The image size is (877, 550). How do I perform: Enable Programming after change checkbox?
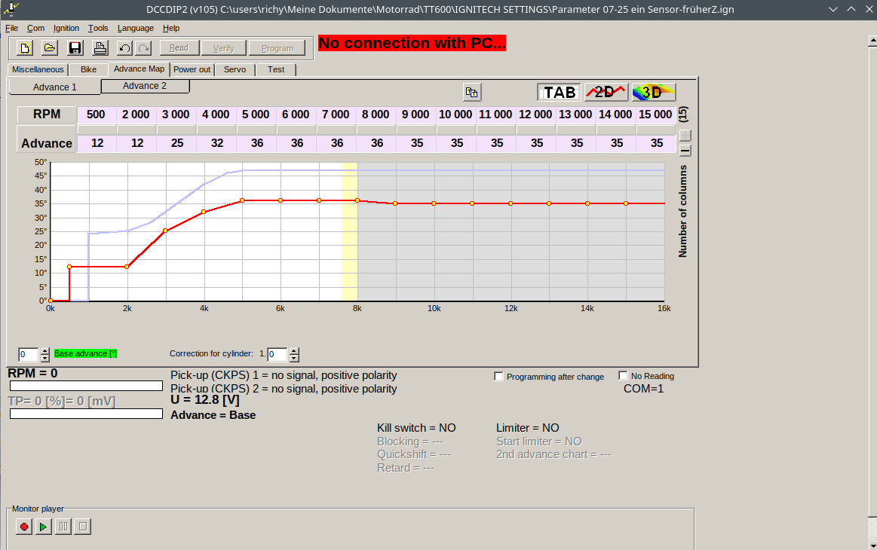[x=498, y=376]
